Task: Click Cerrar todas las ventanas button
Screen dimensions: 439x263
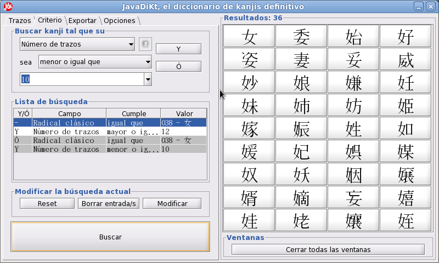Action: [x=328, y=250]
